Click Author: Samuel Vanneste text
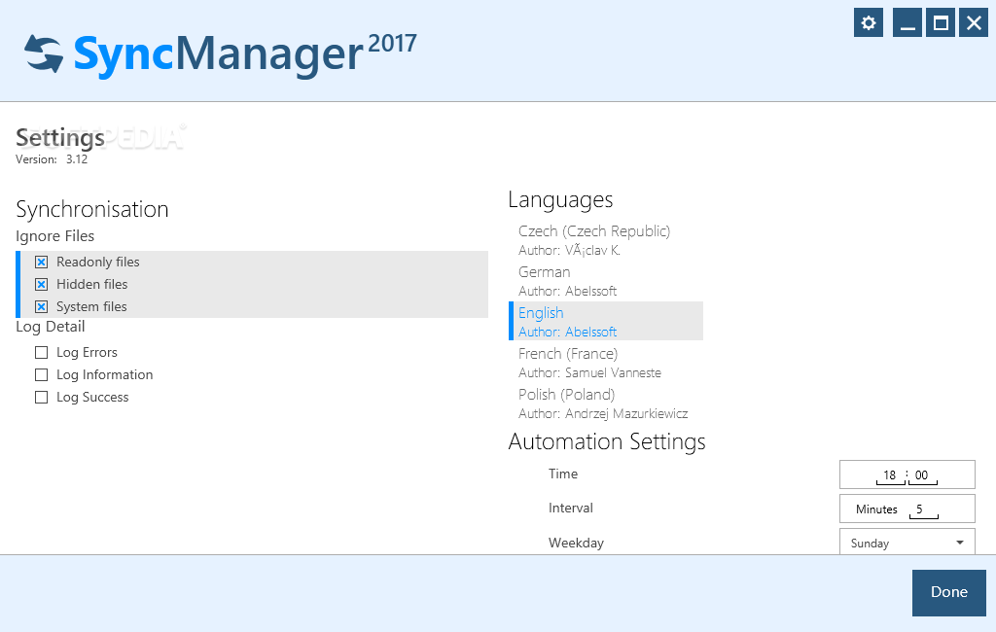This screenshot has height=632, width=996. click(589, 372)
